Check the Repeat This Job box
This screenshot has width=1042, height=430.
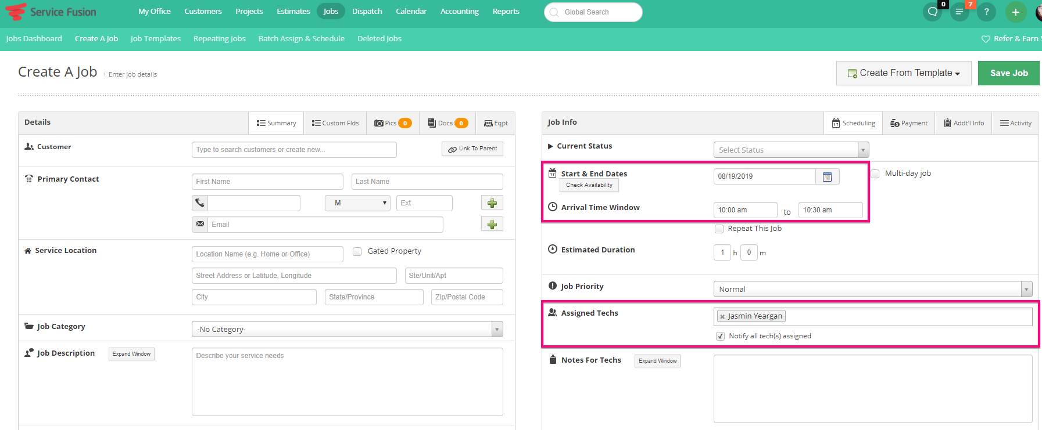[x=719, y=229]
